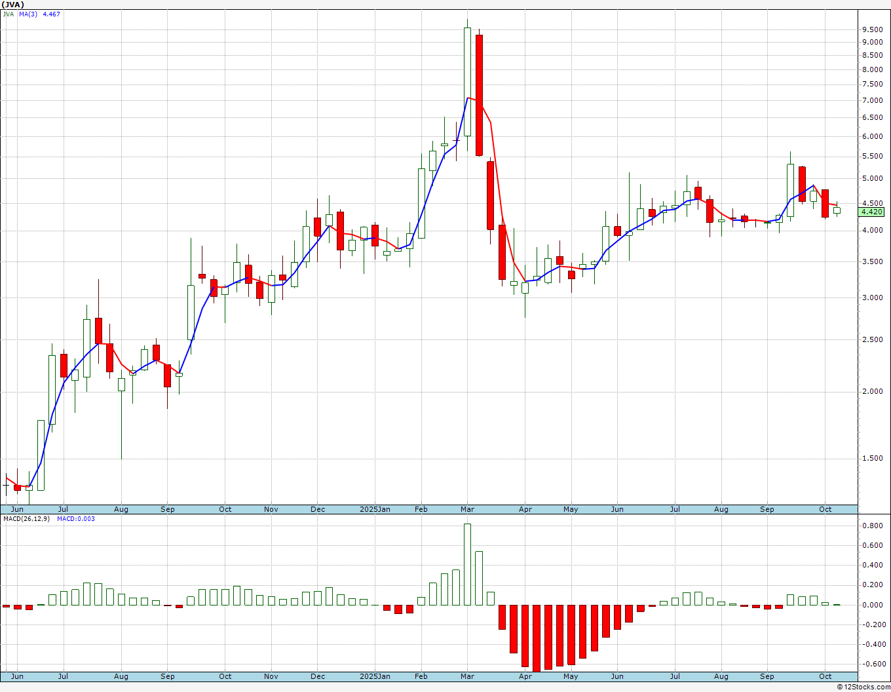Click the 8.500 price axis label
891x692 pixels.
[x=872, y=56]
